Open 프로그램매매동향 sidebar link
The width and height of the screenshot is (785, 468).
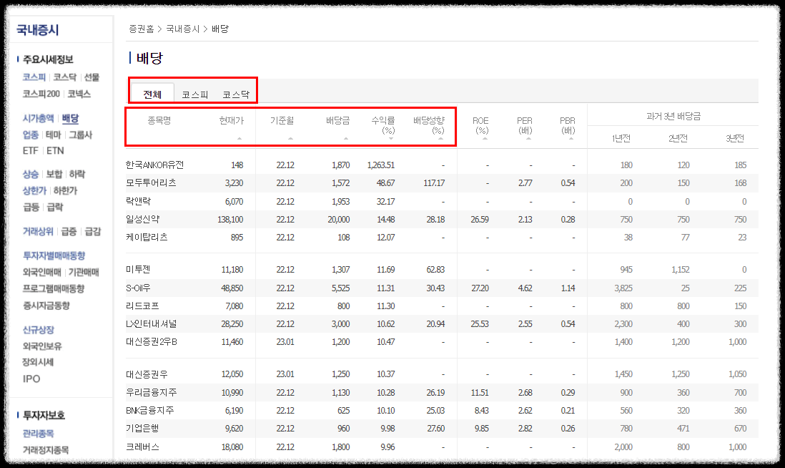[x=54, y=288]
